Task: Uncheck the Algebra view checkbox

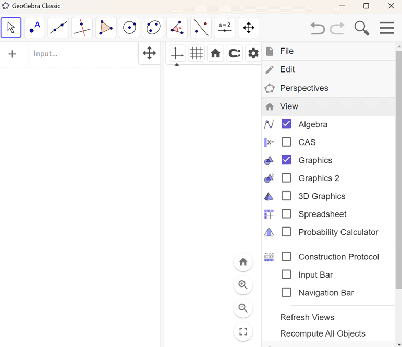Action: pyautogui.click(x=286, y=124)
